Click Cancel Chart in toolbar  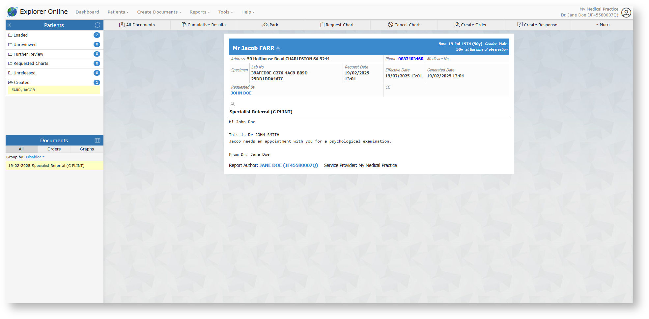tap(404, 25)
